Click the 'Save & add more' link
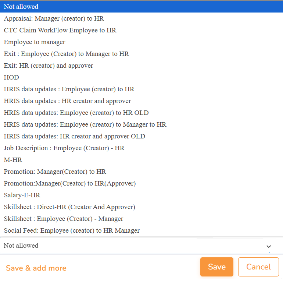The image size is (283, 282). pos(36,268)
